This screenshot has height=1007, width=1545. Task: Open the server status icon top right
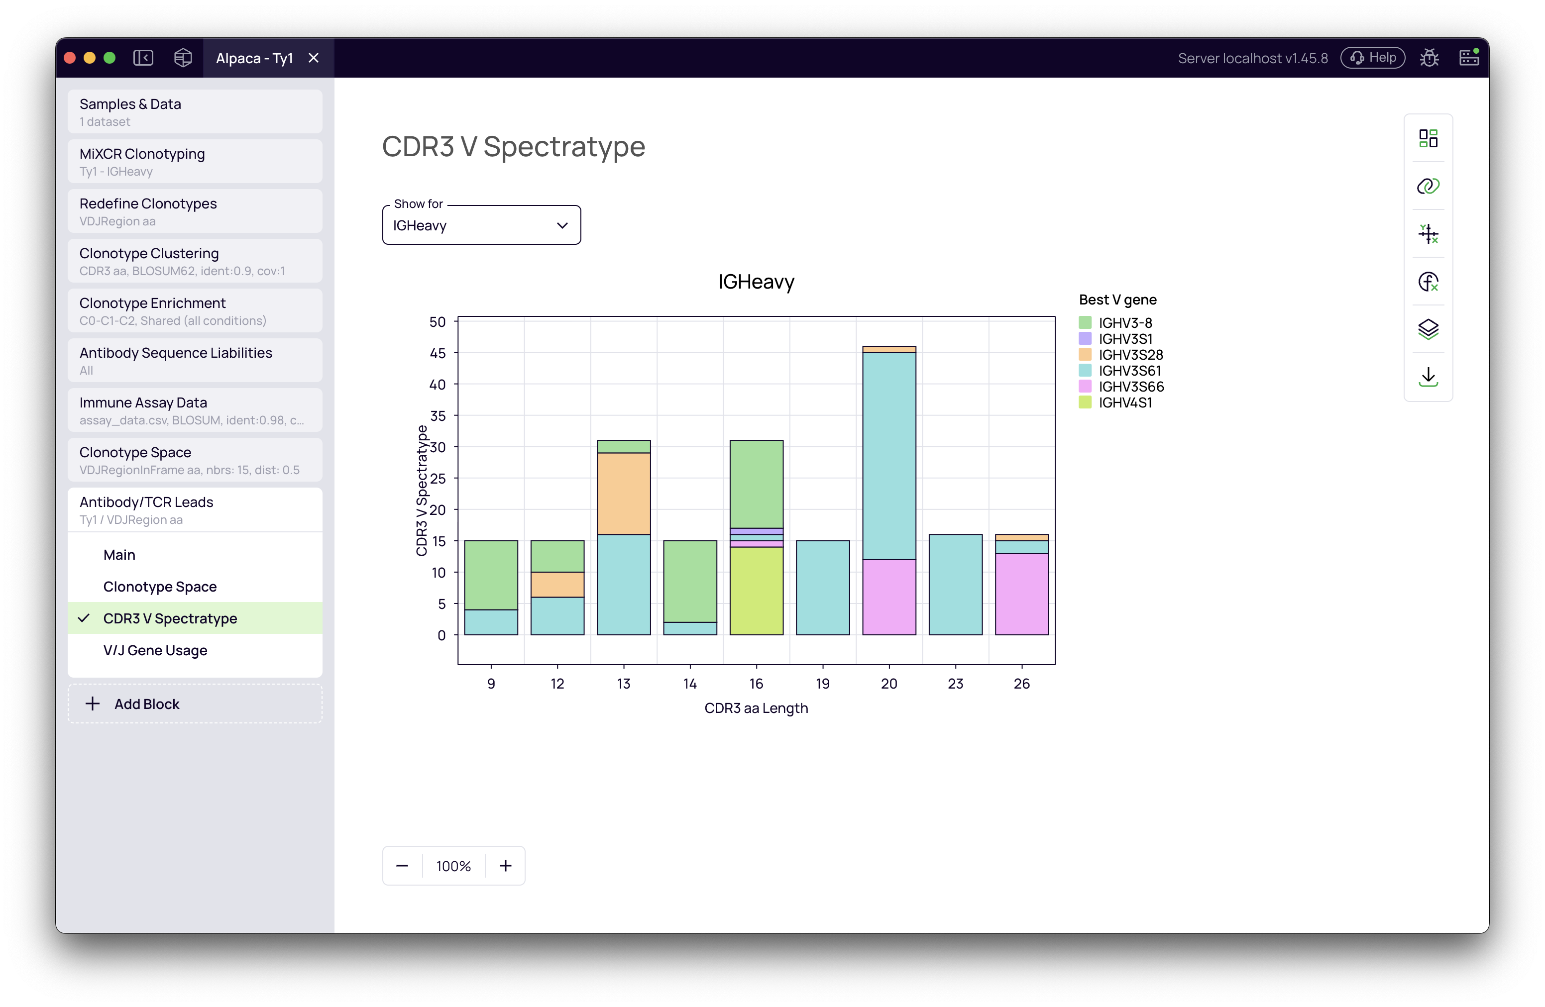[x=1468, y=58]
